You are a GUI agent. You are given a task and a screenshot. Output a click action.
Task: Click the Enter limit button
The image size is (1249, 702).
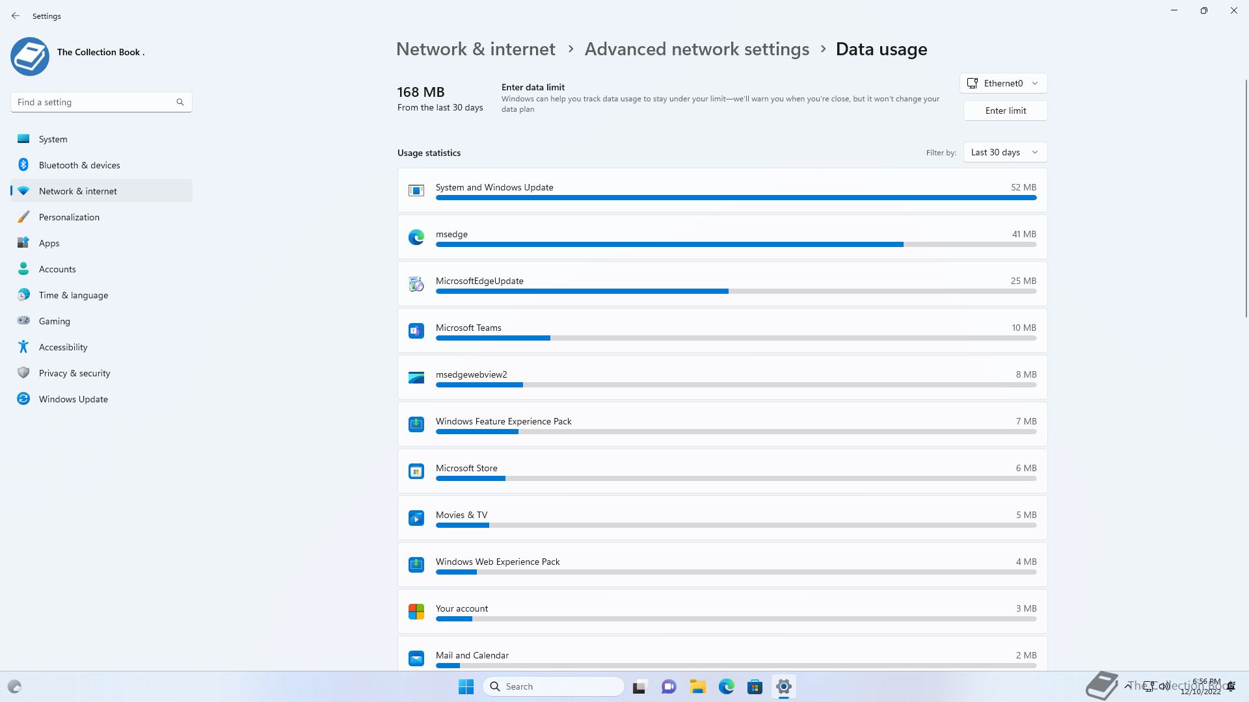[1006, 110]
